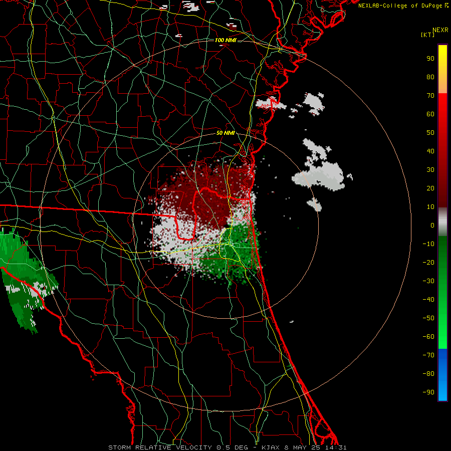The height and width of the screenshot is (451, 451).
Task: Click the [KT] units label
Action: [428, 35]
